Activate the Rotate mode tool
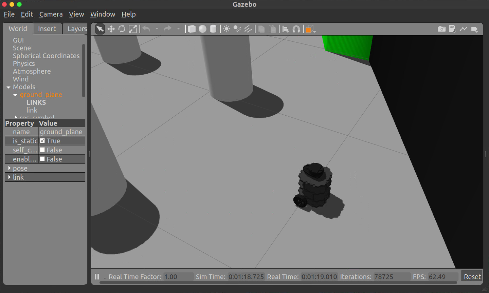The width and height of the screenshot is (489, 293). tap(122, 29)
